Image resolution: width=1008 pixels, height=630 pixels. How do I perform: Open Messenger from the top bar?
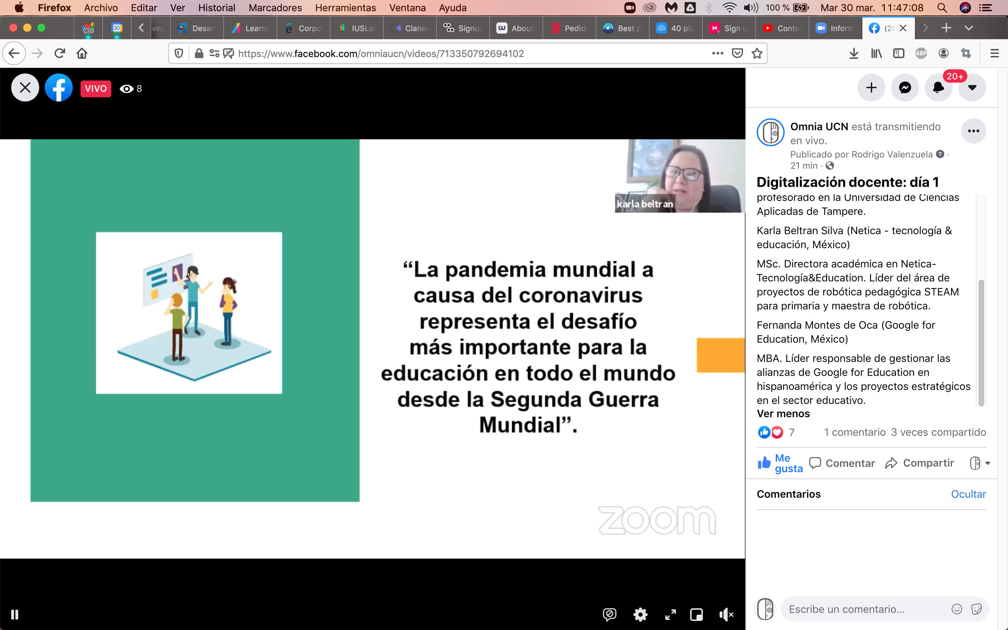(905, 87)
